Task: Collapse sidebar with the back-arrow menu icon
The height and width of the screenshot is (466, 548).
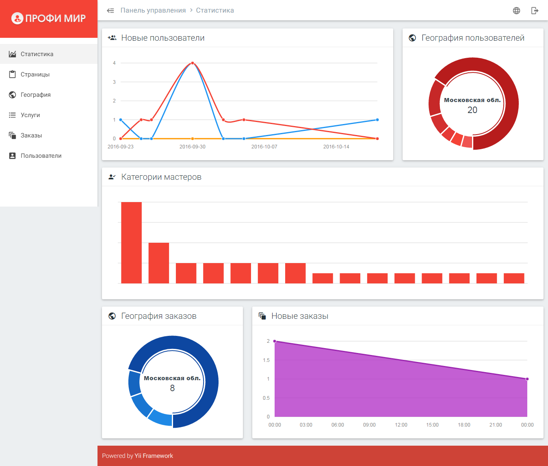Action: [x=110, y=11]
